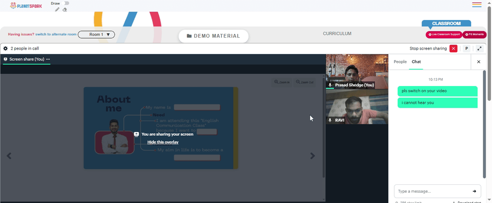Switch to the People tab
This screenshot has height=203, width=492.
[x=400, y=62]
